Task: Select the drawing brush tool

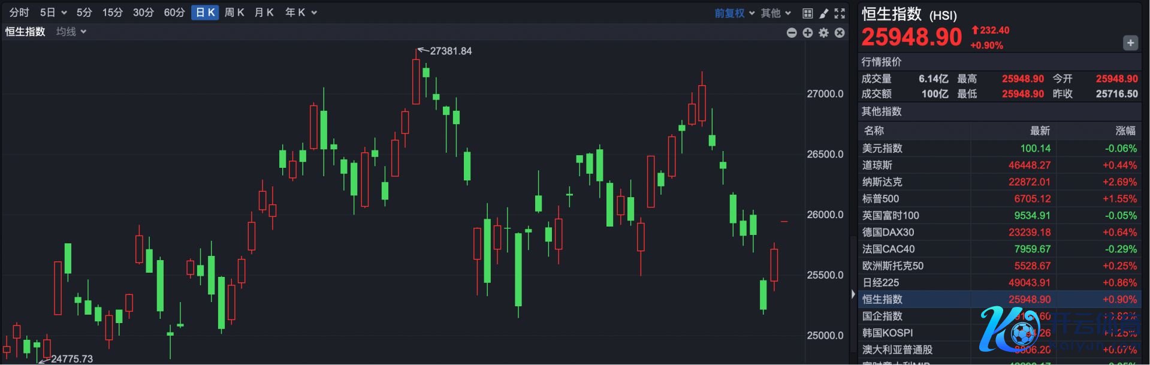Action: (824, 13)
